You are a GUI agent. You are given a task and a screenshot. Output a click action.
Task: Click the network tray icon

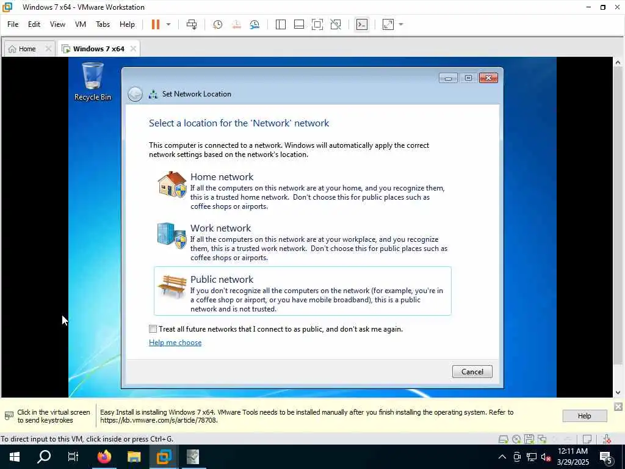532,457
